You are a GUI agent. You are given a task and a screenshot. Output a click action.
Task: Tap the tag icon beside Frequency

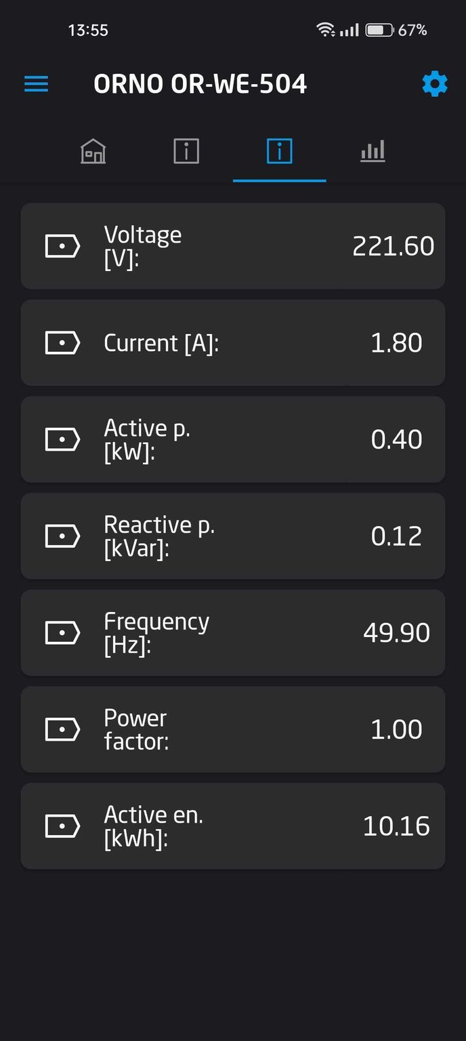[x=62, y=633]
